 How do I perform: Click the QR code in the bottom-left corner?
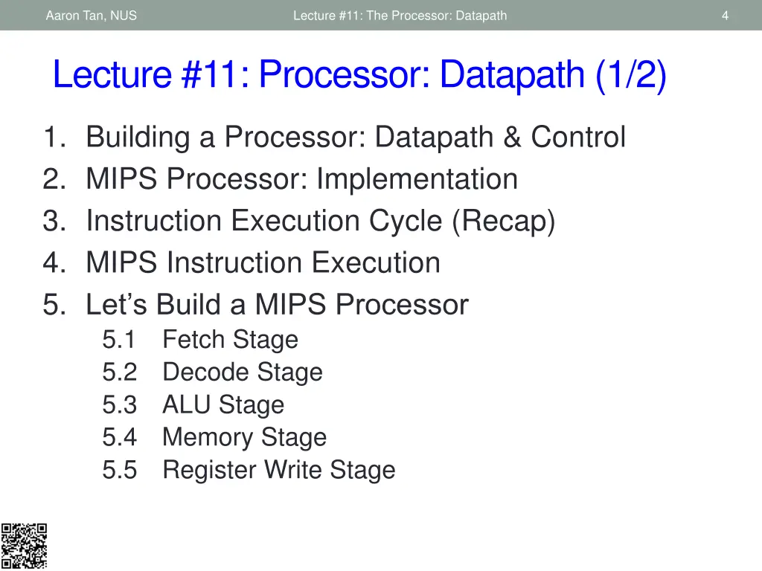click(x=23, y=546)
